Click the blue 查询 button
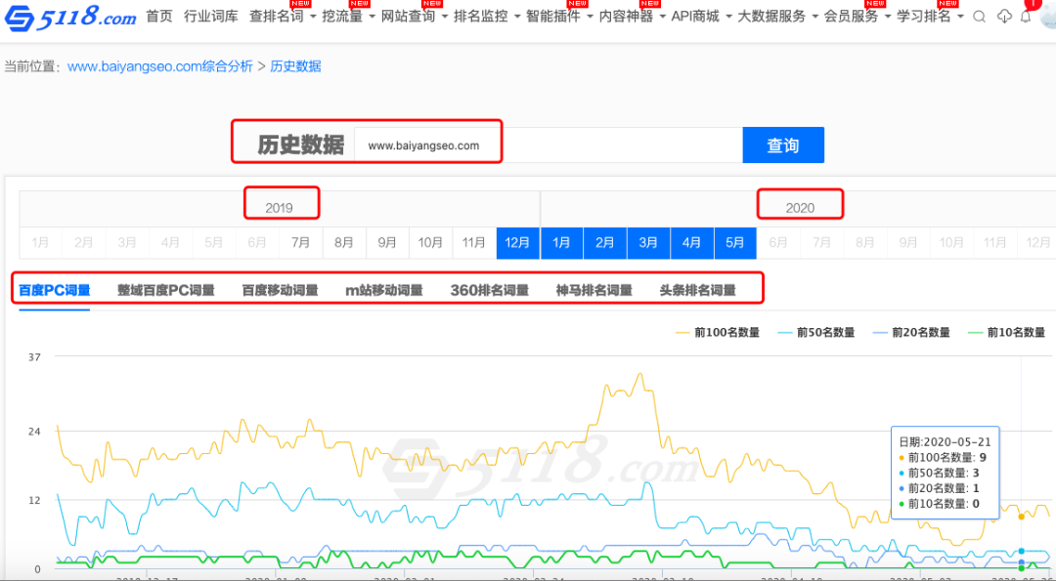 [783, 145]
